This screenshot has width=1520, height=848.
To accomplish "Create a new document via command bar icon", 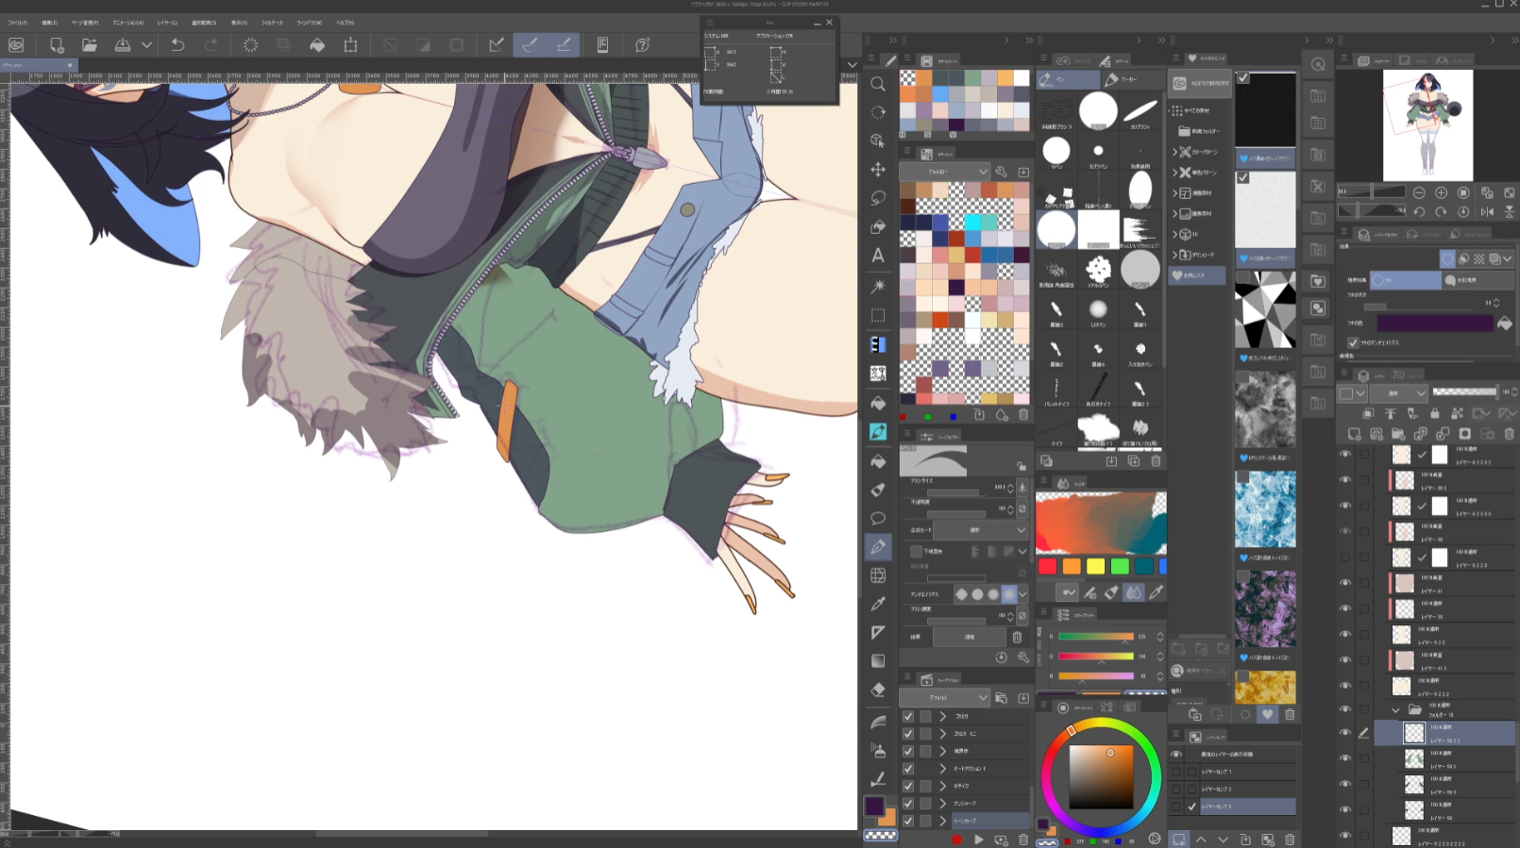I will tap(57, 44).
